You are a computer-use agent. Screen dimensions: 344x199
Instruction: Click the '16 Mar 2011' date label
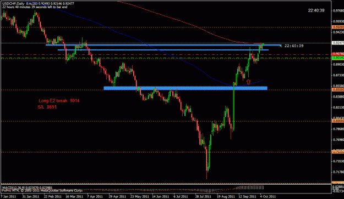74,196
